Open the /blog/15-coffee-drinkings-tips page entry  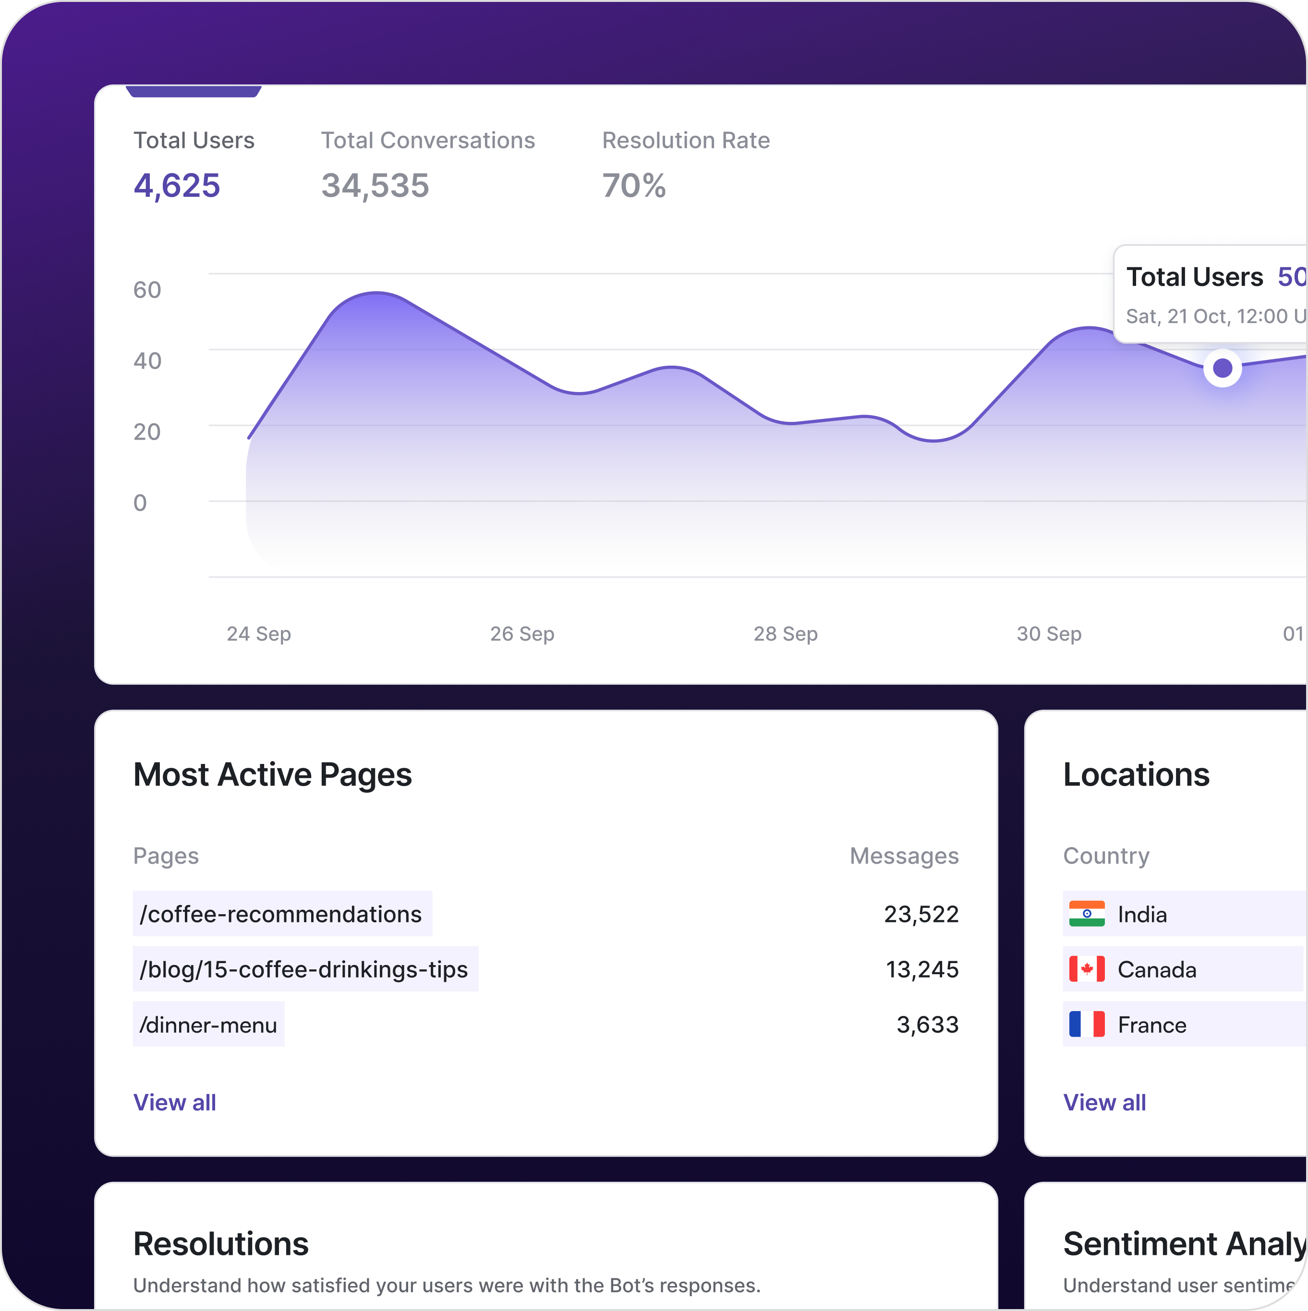[304, 969]
